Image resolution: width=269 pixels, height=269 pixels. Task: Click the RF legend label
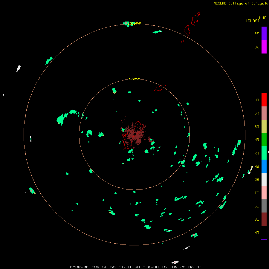pyautogui.click(x=256, y=33)
